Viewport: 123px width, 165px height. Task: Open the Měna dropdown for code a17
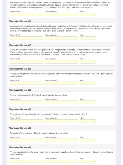88,62
